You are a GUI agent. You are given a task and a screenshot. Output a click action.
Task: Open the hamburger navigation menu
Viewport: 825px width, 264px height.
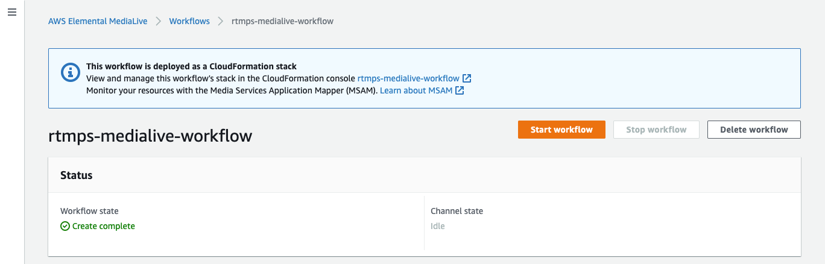[12, 12]
